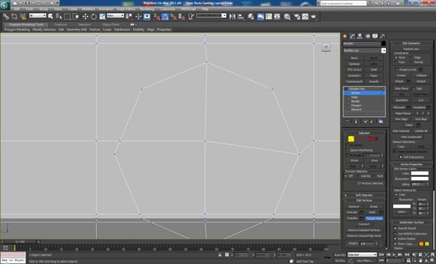This screenshot has height=264, width=436.
Task: Open the key mode Selected dropdown
Action: point(362,254)
